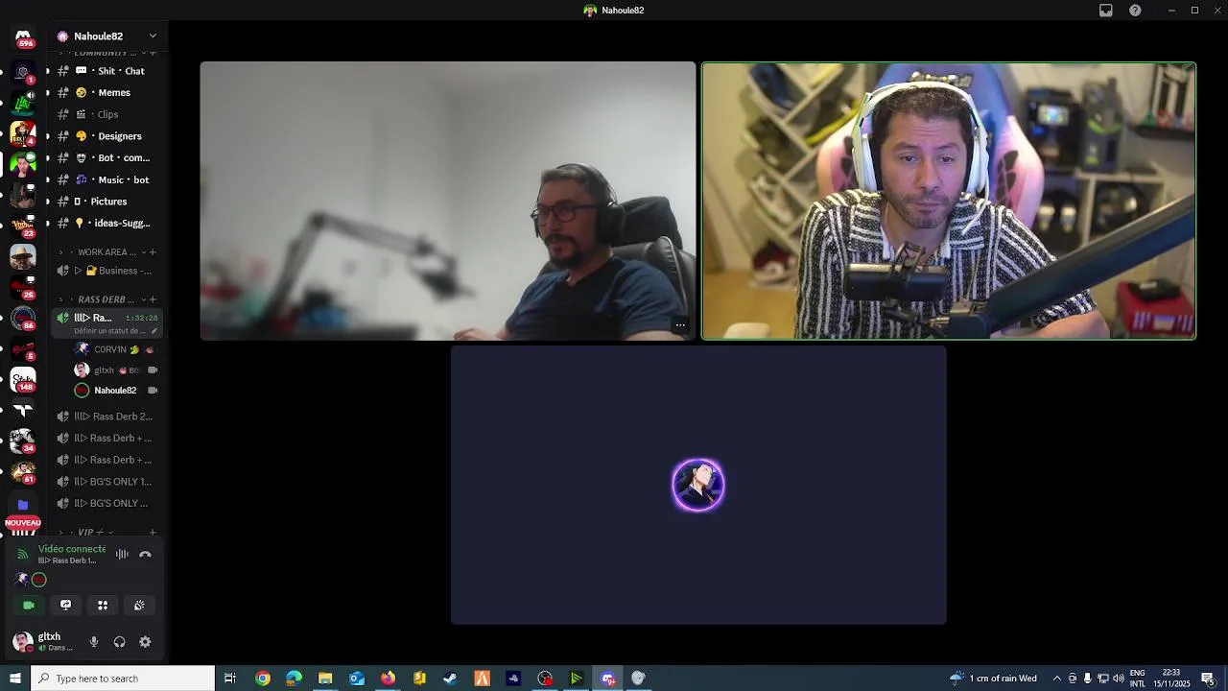Open the Music bot channel

(x=107, y=179)
